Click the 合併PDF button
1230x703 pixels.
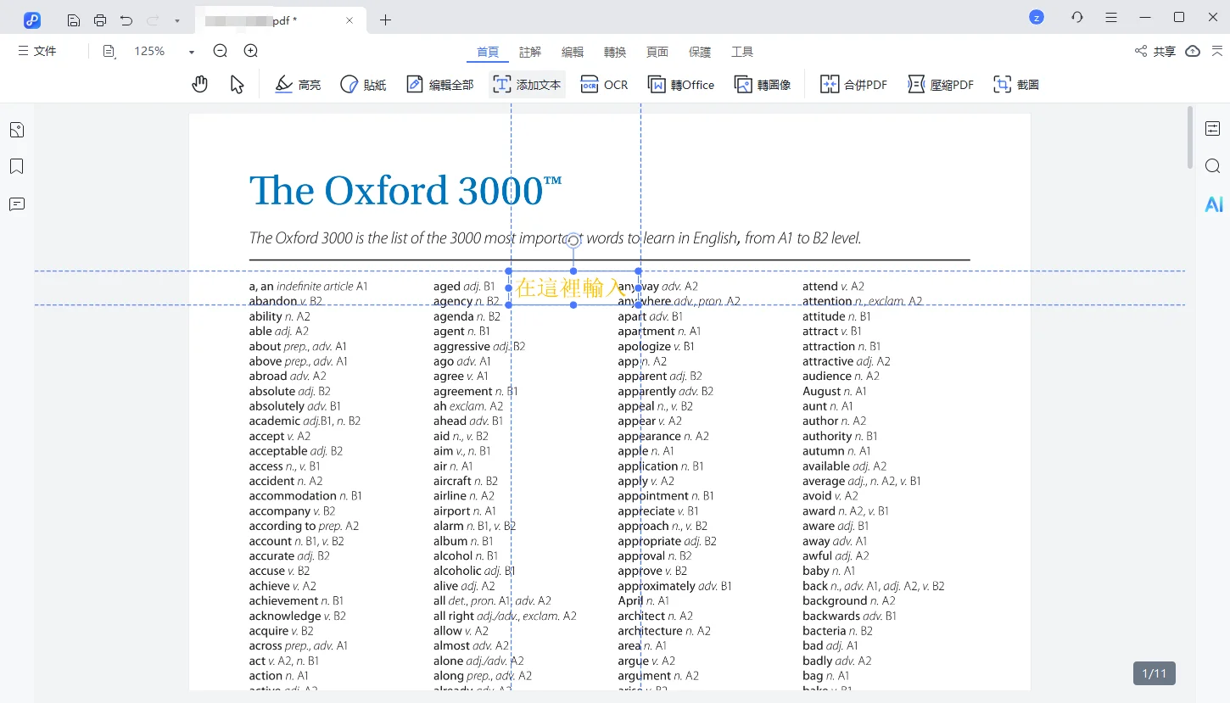click(854, 84)
